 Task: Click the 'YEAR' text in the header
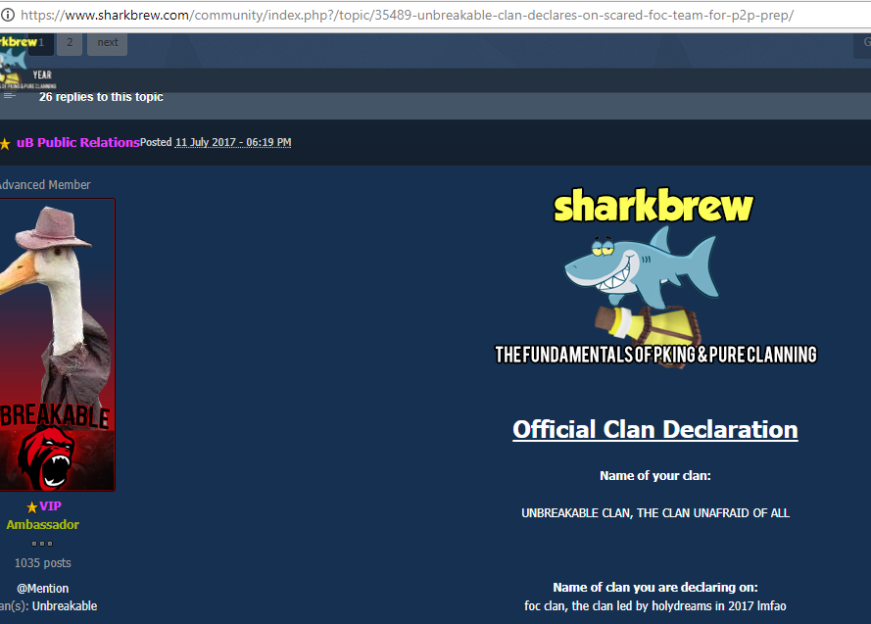coord(42,75)
